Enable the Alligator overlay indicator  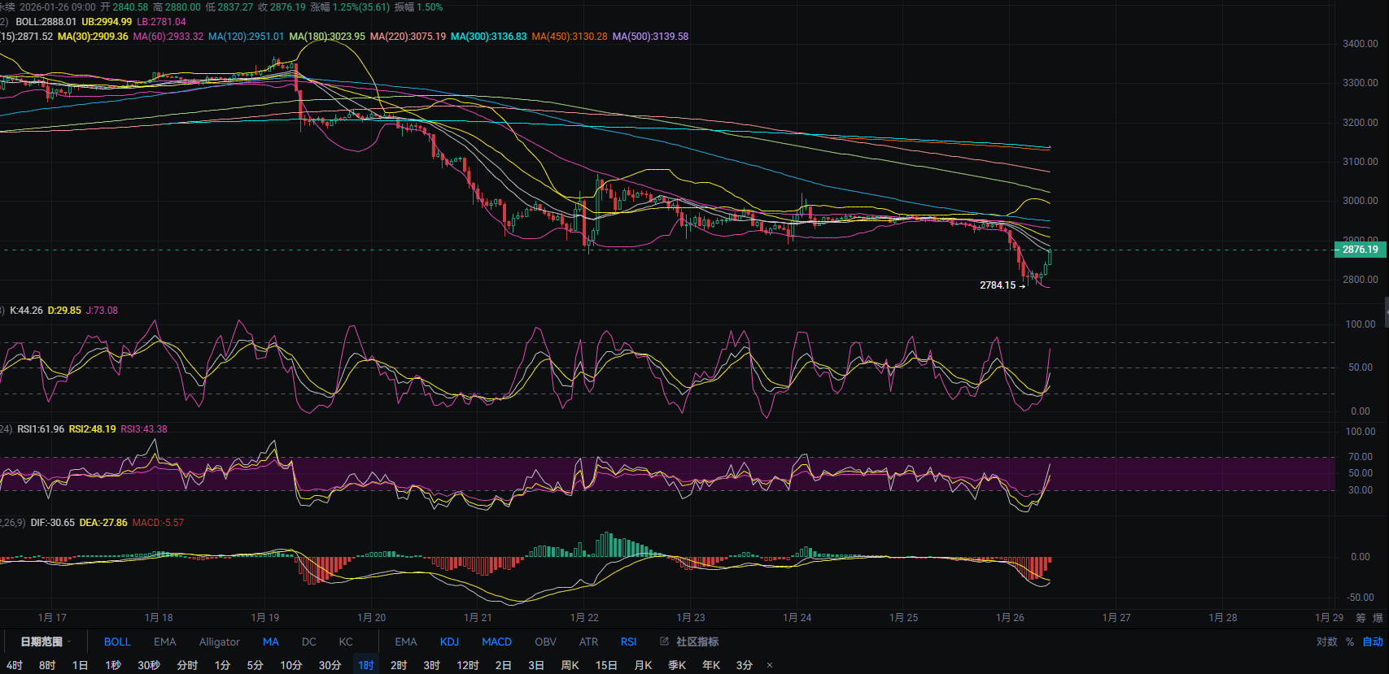(x=219, y=641)
